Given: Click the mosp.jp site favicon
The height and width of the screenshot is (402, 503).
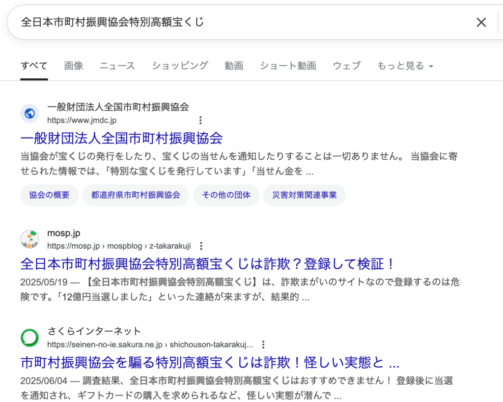Looking at the screenshot, I should pyautogui.click(x=30, y=239).
